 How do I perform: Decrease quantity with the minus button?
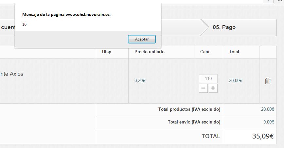[203, 88]
